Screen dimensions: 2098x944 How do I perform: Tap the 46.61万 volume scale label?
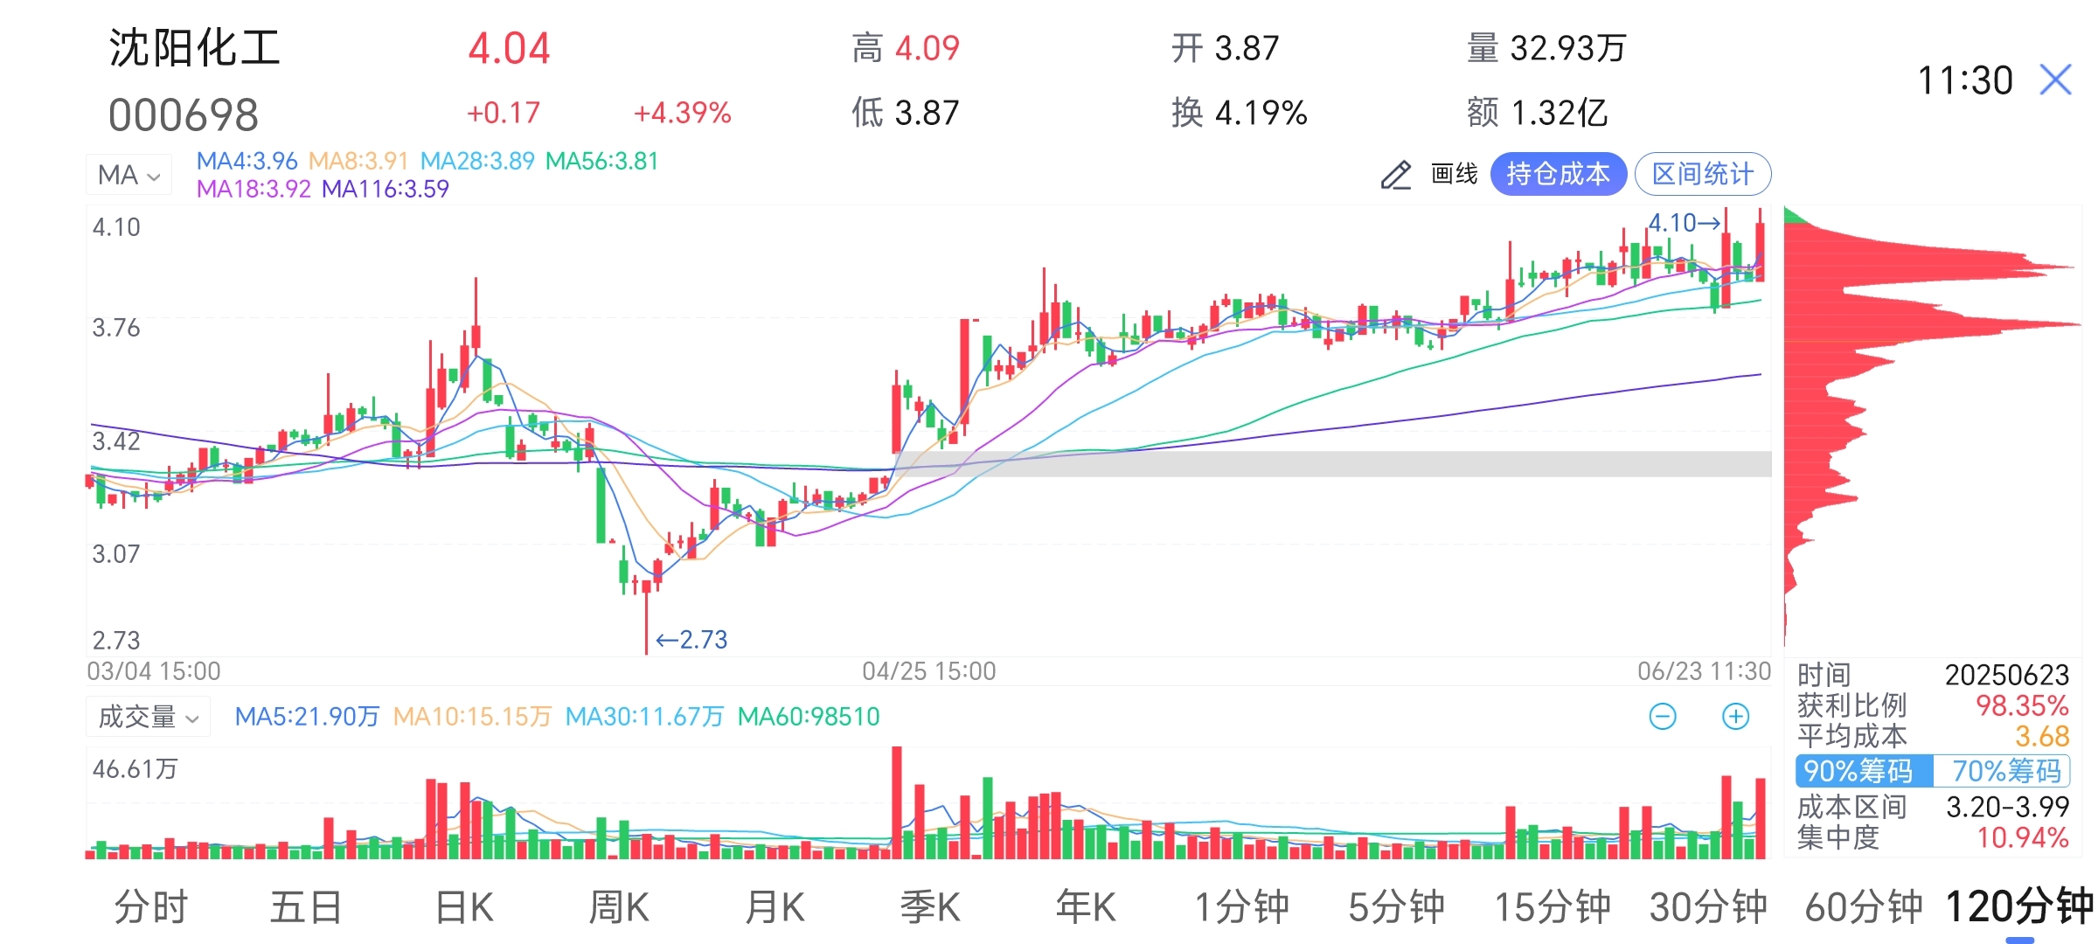[x=135, y=769]
